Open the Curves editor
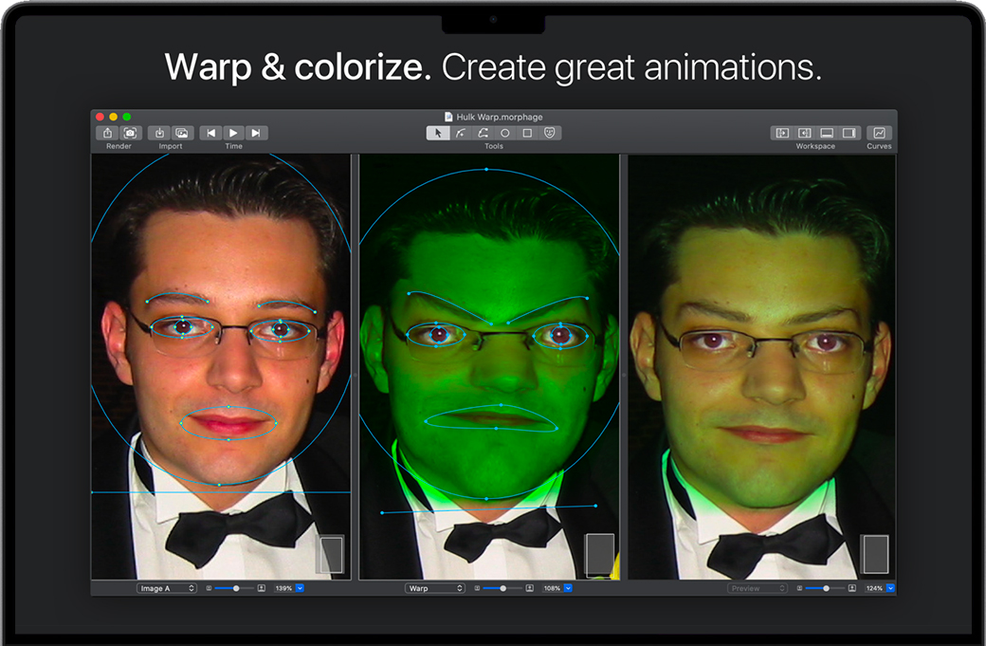Image resolution: width=986 pixels, height=646 pixels. 879,134
